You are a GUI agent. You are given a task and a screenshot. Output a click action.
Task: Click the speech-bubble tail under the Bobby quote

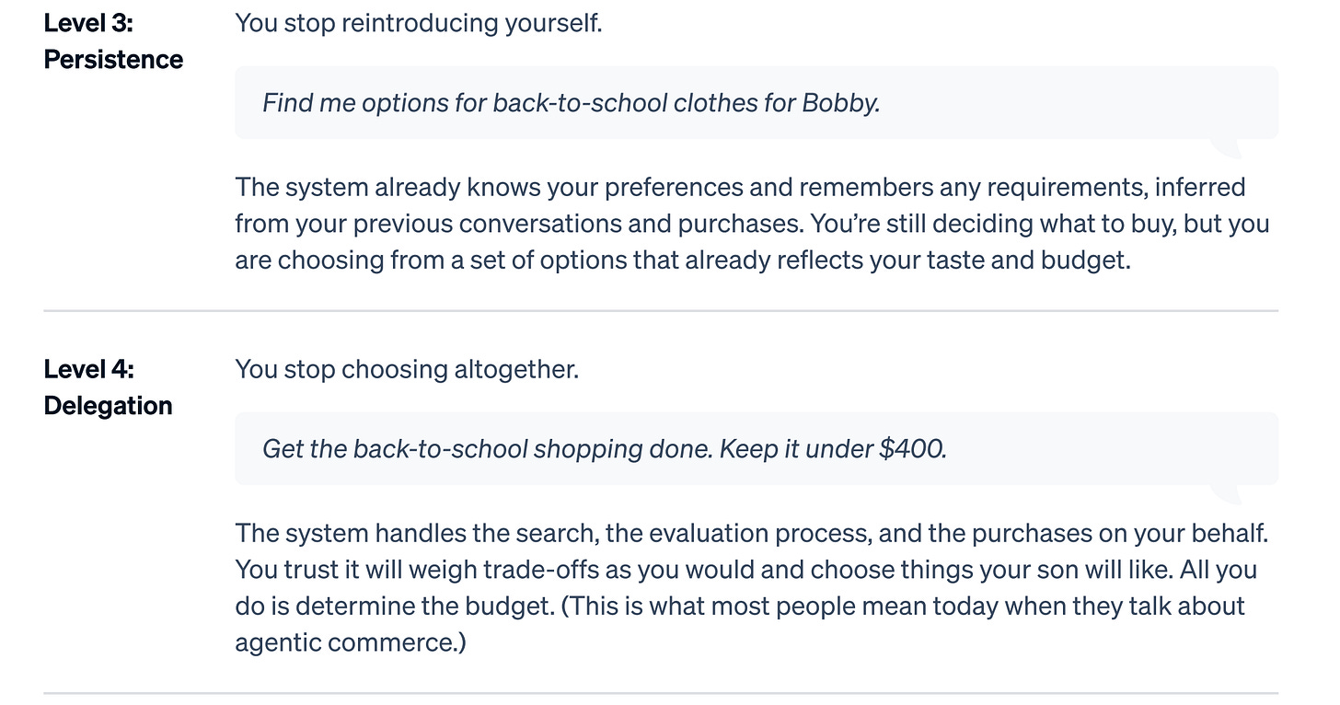coord(1227,147)
